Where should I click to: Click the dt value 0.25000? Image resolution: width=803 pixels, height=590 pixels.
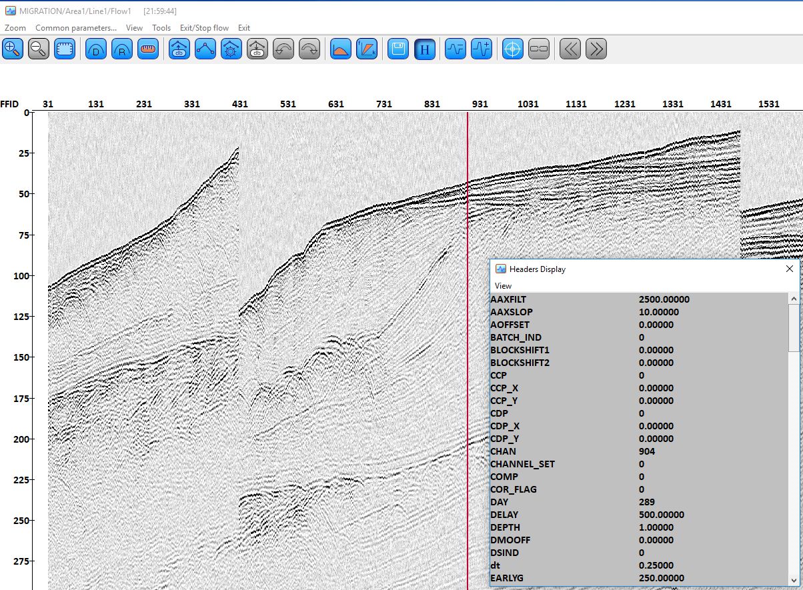[x=656, y=565]
